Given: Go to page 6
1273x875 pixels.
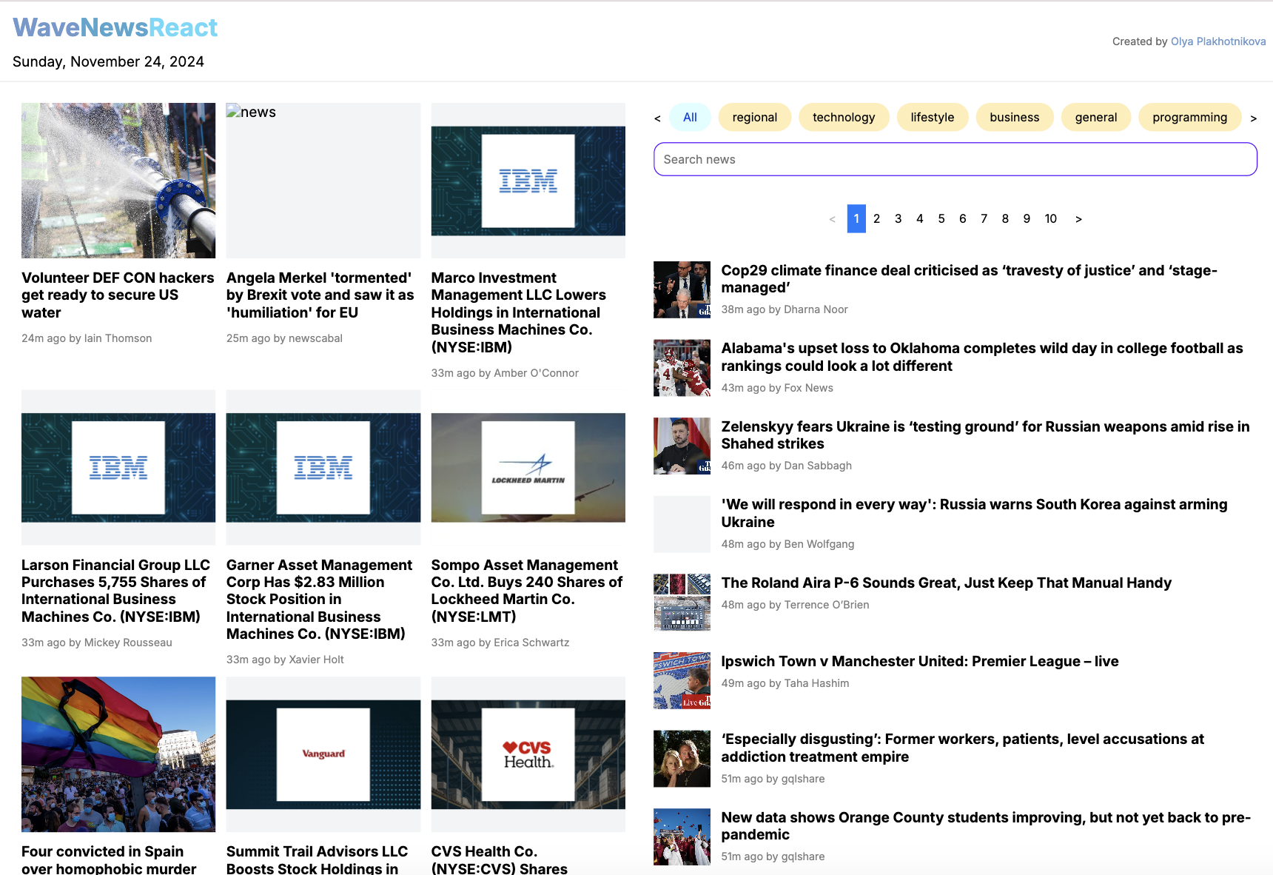Looking at the screenshot, I should pyautogui.click(x=962, y=218).
